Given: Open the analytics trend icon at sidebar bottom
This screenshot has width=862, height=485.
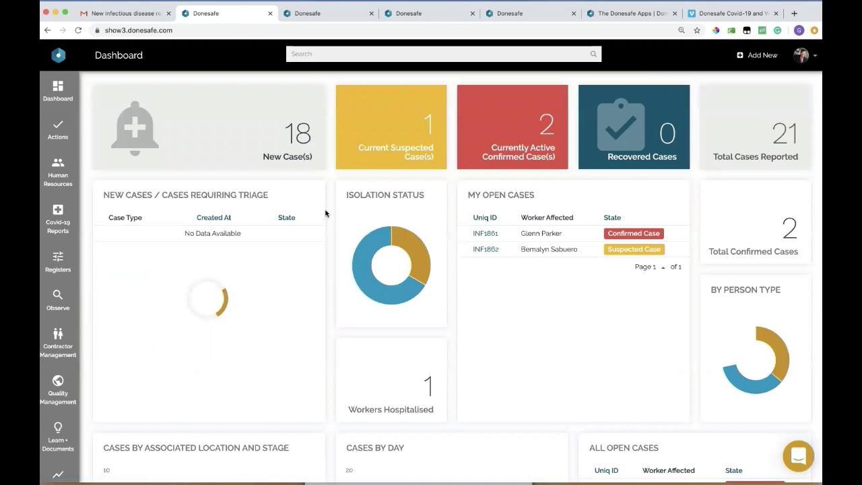Looking at the screenshot, I should [x=58, y=475].
